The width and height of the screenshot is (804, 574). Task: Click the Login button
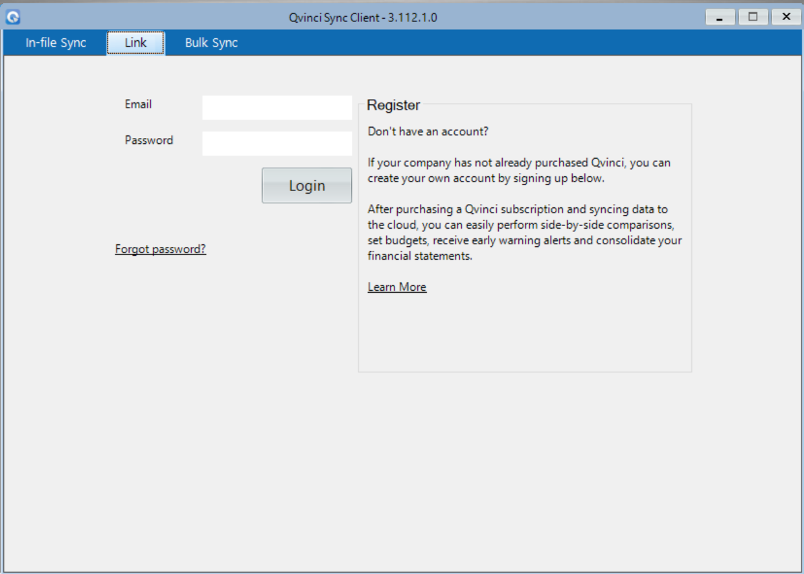click(x=307, y=185)
